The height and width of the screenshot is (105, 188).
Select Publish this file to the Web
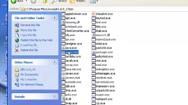point(36,40)
